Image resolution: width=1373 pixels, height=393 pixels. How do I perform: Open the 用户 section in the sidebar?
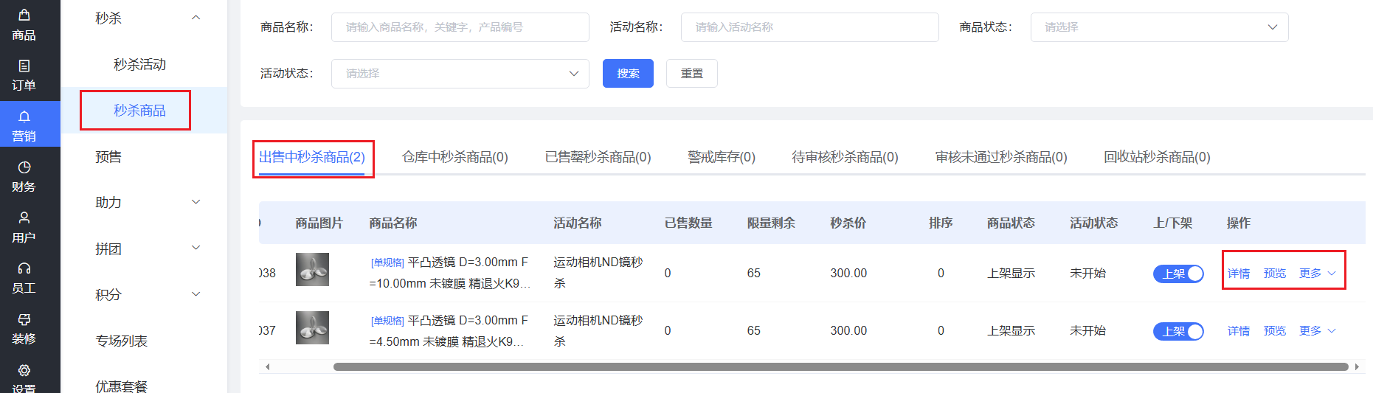[24, 227]
